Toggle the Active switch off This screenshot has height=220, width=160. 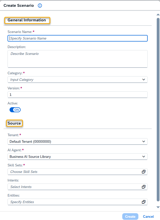pyautogui.click(x=15, y=110)
